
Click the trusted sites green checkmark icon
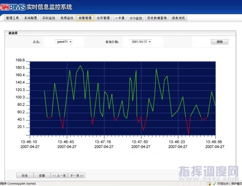coord(214,184)
